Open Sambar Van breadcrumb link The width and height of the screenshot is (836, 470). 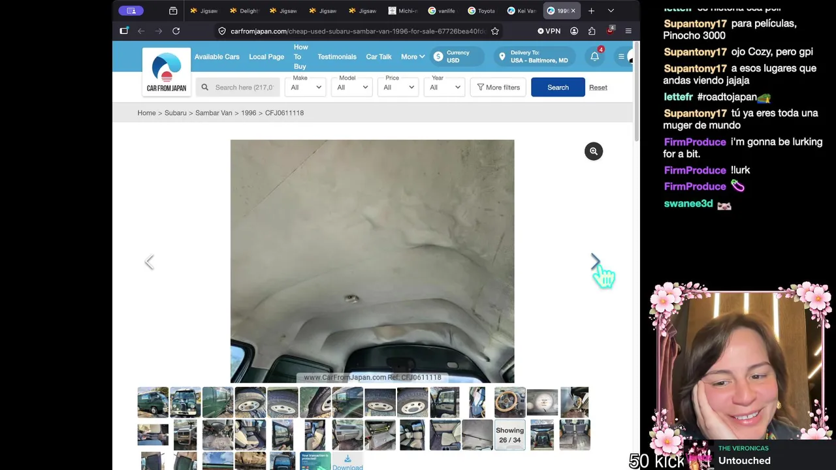[x=214, y=113]
